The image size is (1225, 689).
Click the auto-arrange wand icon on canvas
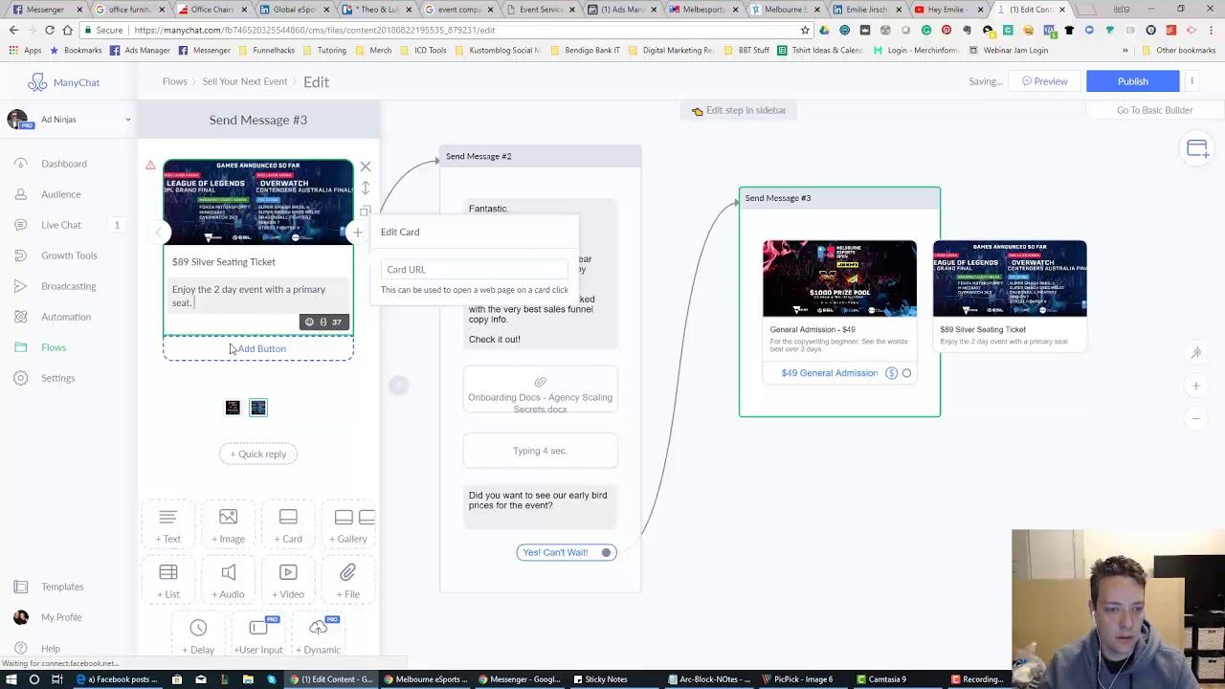1196,353
